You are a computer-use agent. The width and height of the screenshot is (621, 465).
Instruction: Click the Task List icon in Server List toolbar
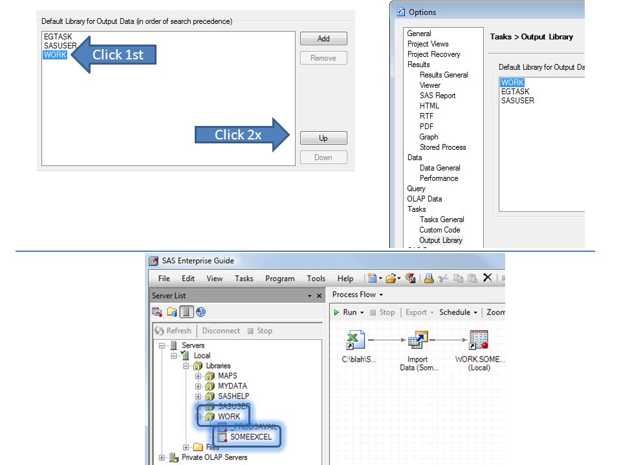157,312
